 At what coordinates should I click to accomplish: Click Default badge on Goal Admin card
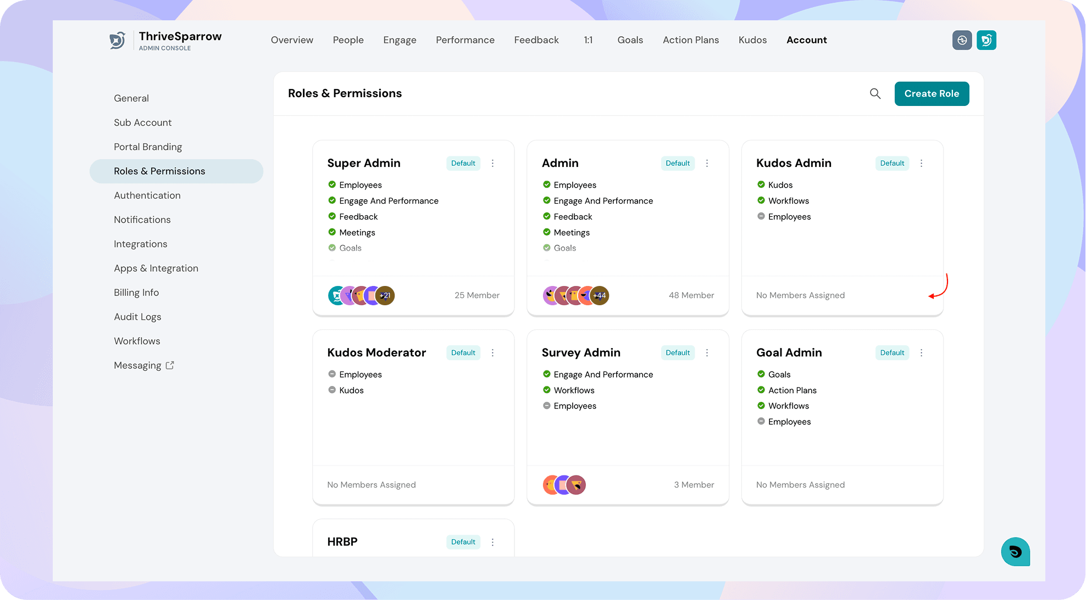click(x=892, y=352)
